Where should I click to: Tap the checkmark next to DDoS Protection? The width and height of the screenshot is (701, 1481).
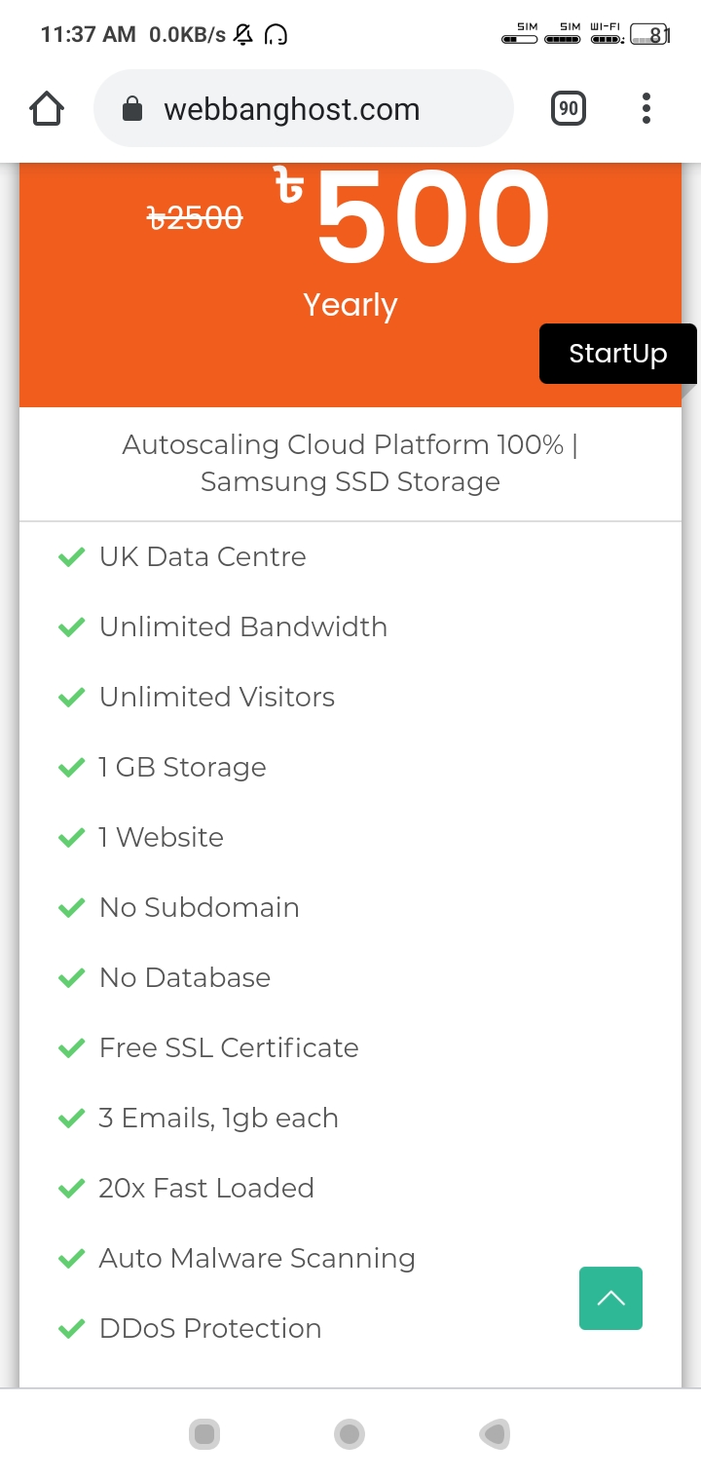72,1329
